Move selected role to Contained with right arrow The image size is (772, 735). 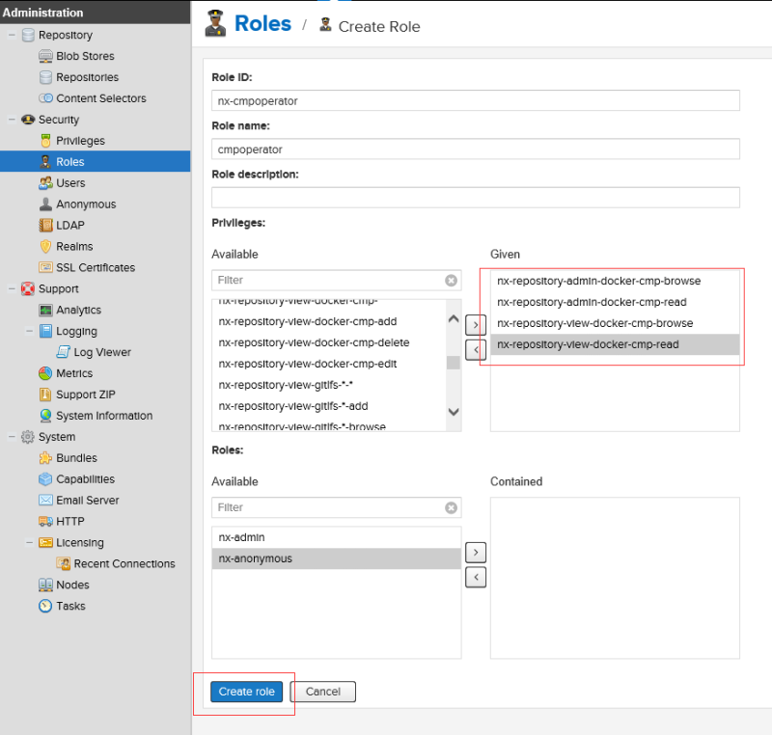(475, 553)
